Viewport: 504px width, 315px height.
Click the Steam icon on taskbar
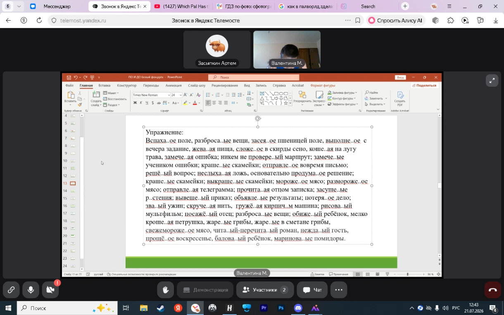[x=160, y=308]
